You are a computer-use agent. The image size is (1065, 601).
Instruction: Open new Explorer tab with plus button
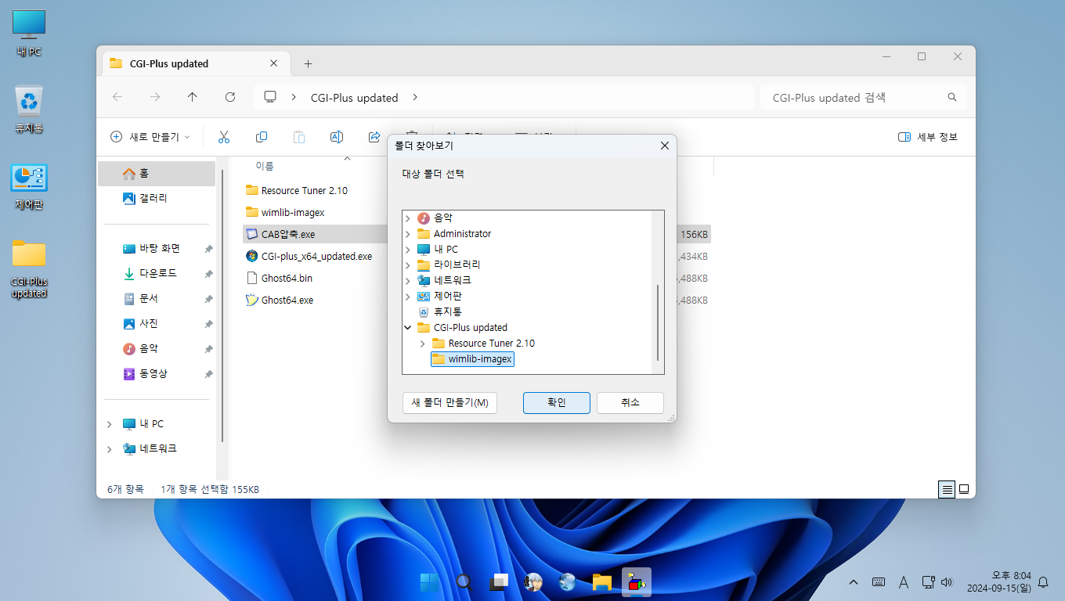coord(308,63)
